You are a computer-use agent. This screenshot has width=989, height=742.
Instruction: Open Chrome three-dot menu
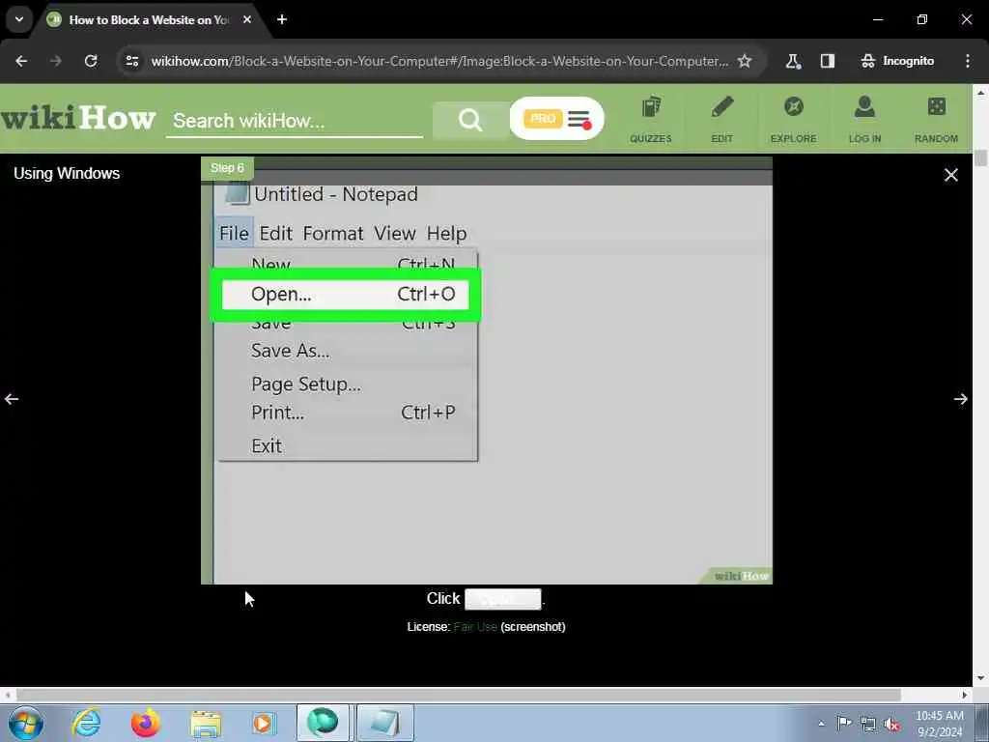pyautogui.click(x=968, y=61)
